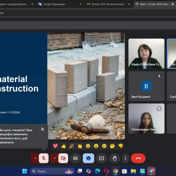
Task: Switch to SciHub-2024 Ukraine Recovery Gmail tab
Action: click(x=108, y=4)
